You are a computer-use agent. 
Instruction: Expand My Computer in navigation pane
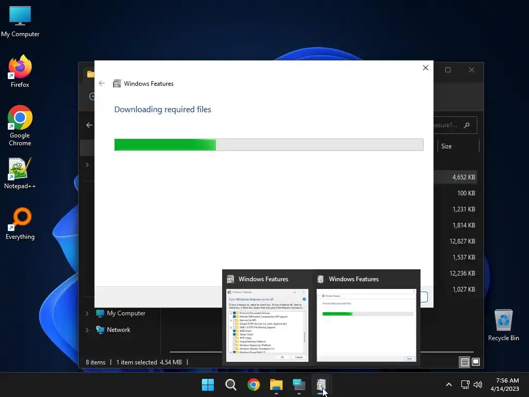pos(87,313)
